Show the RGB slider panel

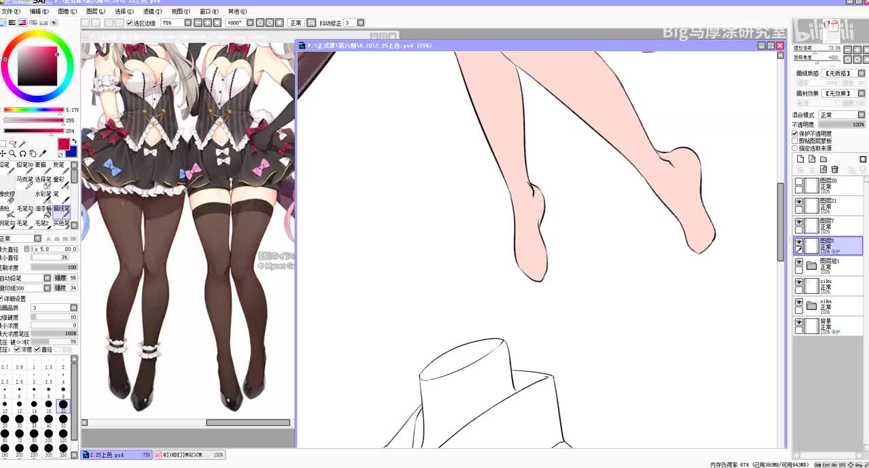[12, 22]
